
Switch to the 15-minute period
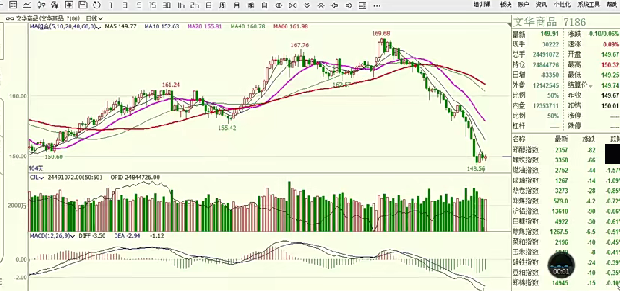(x=153, y=5)
